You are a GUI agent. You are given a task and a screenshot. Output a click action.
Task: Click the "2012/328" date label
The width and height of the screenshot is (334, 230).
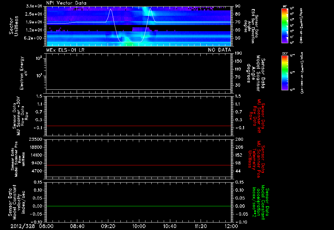[x=23, y=226]
